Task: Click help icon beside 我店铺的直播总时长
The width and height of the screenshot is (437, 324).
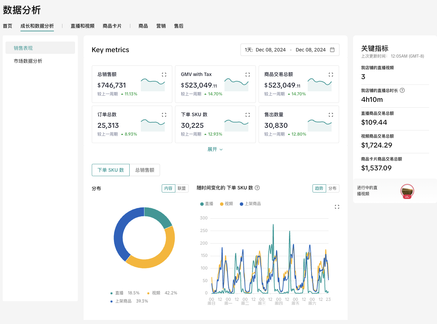Action: coord(402,91)
